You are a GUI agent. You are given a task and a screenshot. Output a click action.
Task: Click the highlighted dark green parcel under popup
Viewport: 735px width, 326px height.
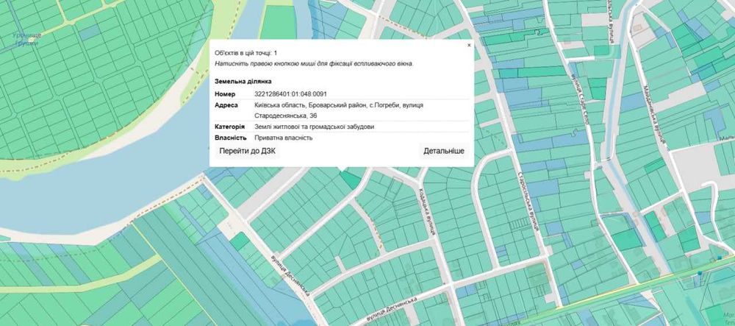(x=350, y=180)
